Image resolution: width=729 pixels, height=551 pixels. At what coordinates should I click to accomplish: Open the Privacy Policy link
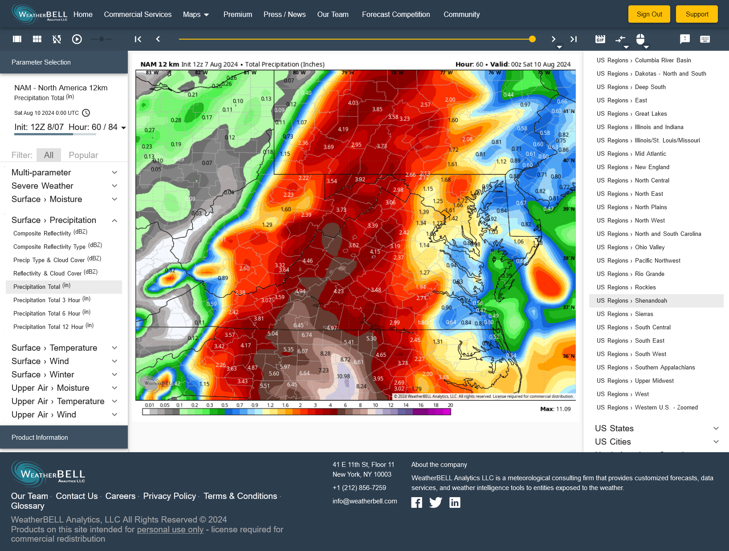[x=169, y=496]
